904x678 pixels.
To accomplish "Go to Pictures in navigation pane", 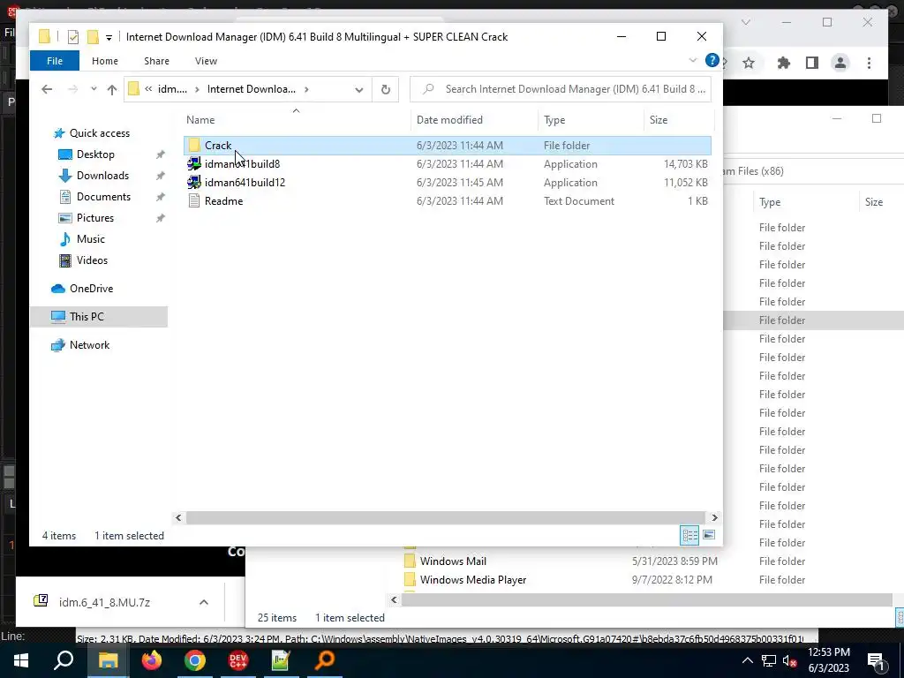I will point(95,218).
